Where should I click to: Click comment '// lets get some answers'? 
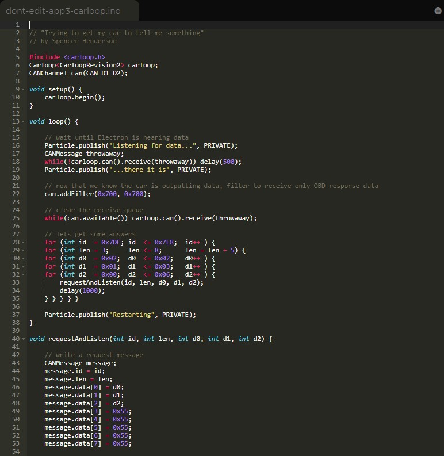pyautogui.click(x=90, y=234)
